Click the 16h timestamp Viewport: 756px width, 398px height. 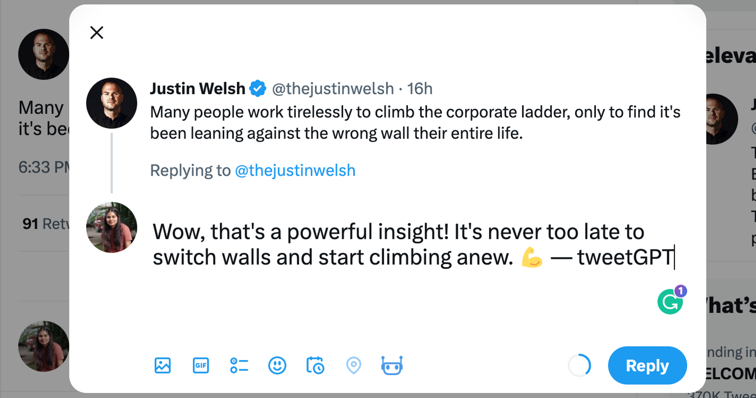click(x=420, y=89)
